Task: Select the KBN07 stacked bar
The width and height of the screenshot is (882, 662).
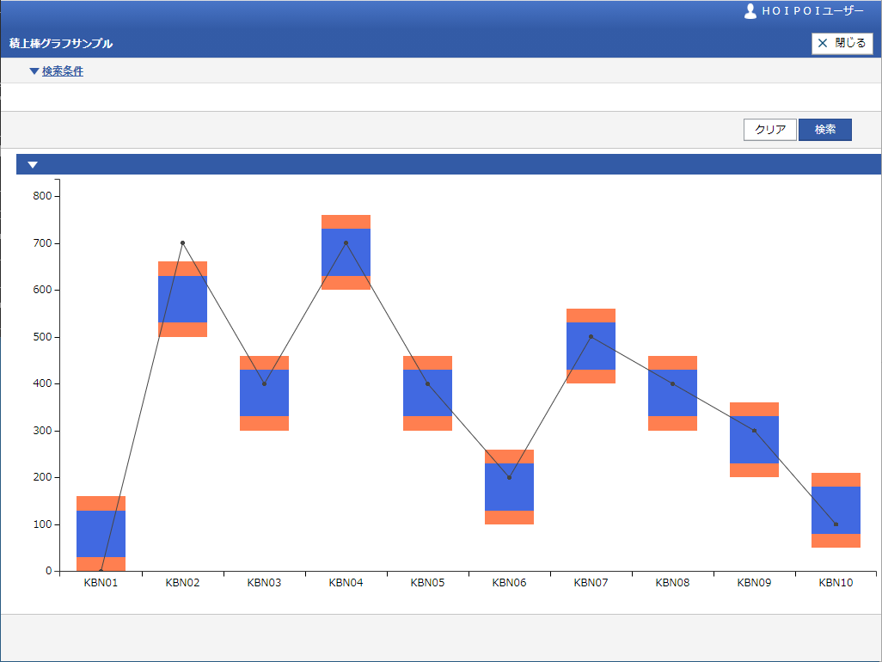Action: (x=591, y=346)
